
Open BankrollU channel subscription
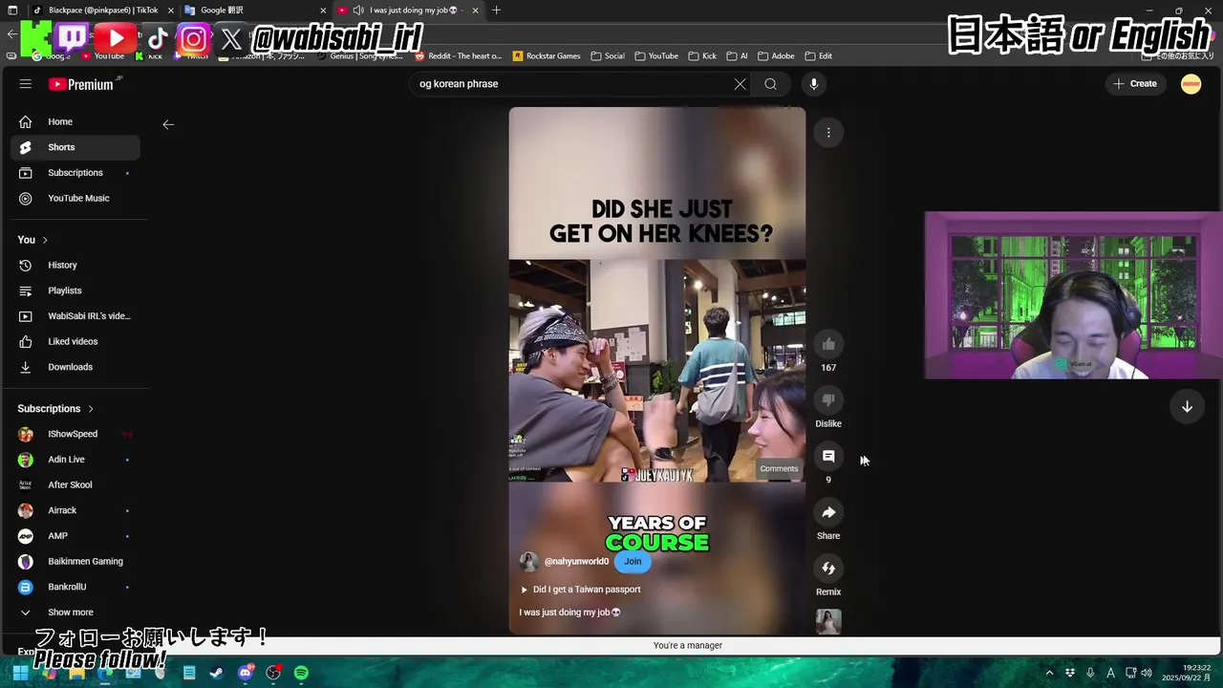tap(75, 587)
